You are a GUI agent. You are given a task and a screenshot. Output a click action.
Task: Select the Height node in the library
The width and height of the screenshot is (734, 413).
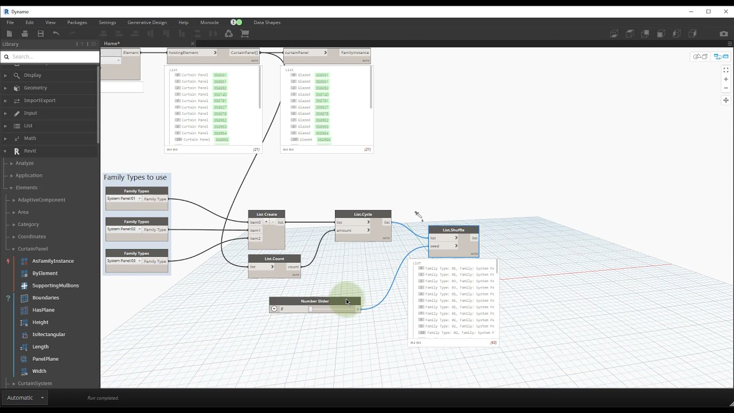40,322
